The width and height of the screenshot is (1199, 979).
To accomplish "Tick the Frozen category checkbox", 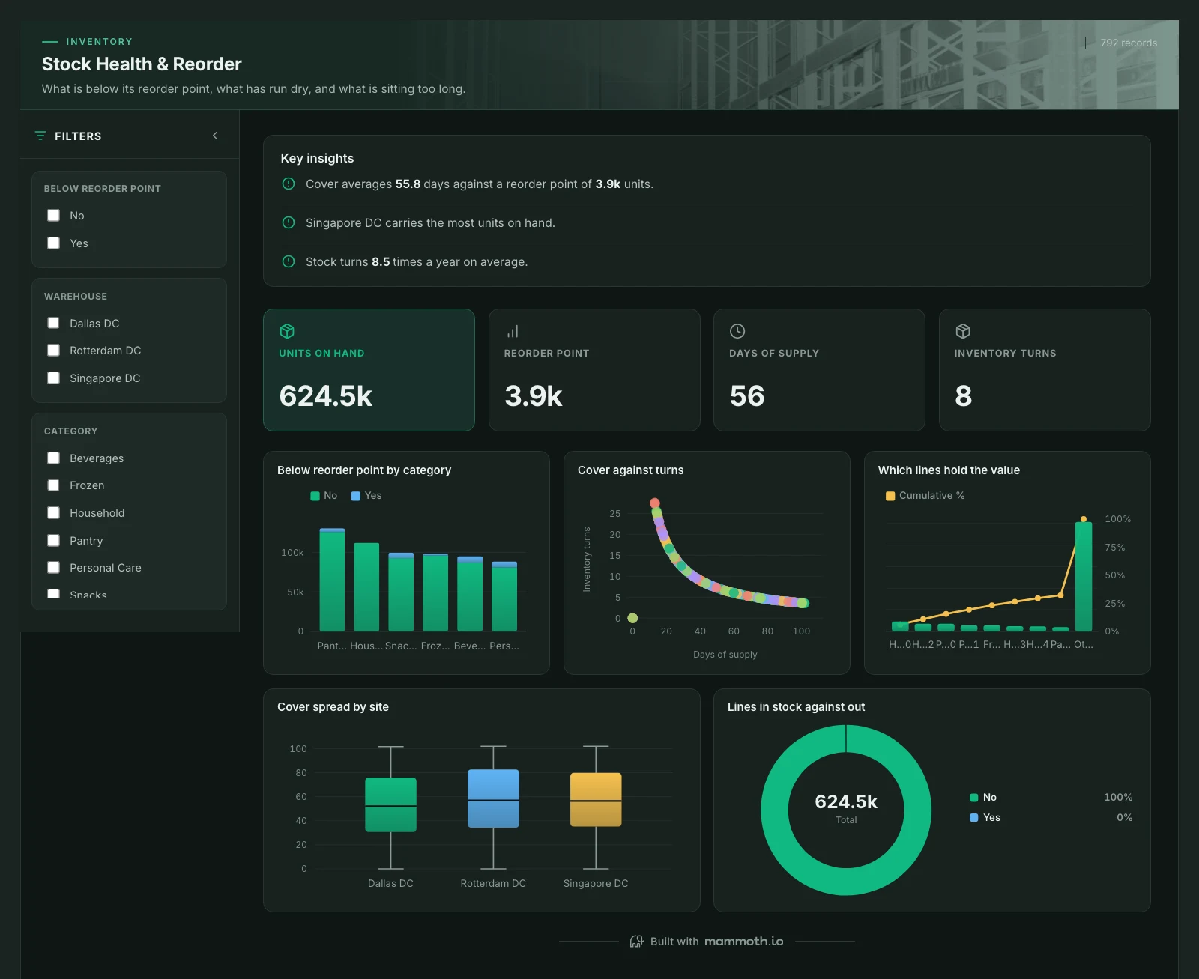I will pyautogui.click(x=54, y=485).
